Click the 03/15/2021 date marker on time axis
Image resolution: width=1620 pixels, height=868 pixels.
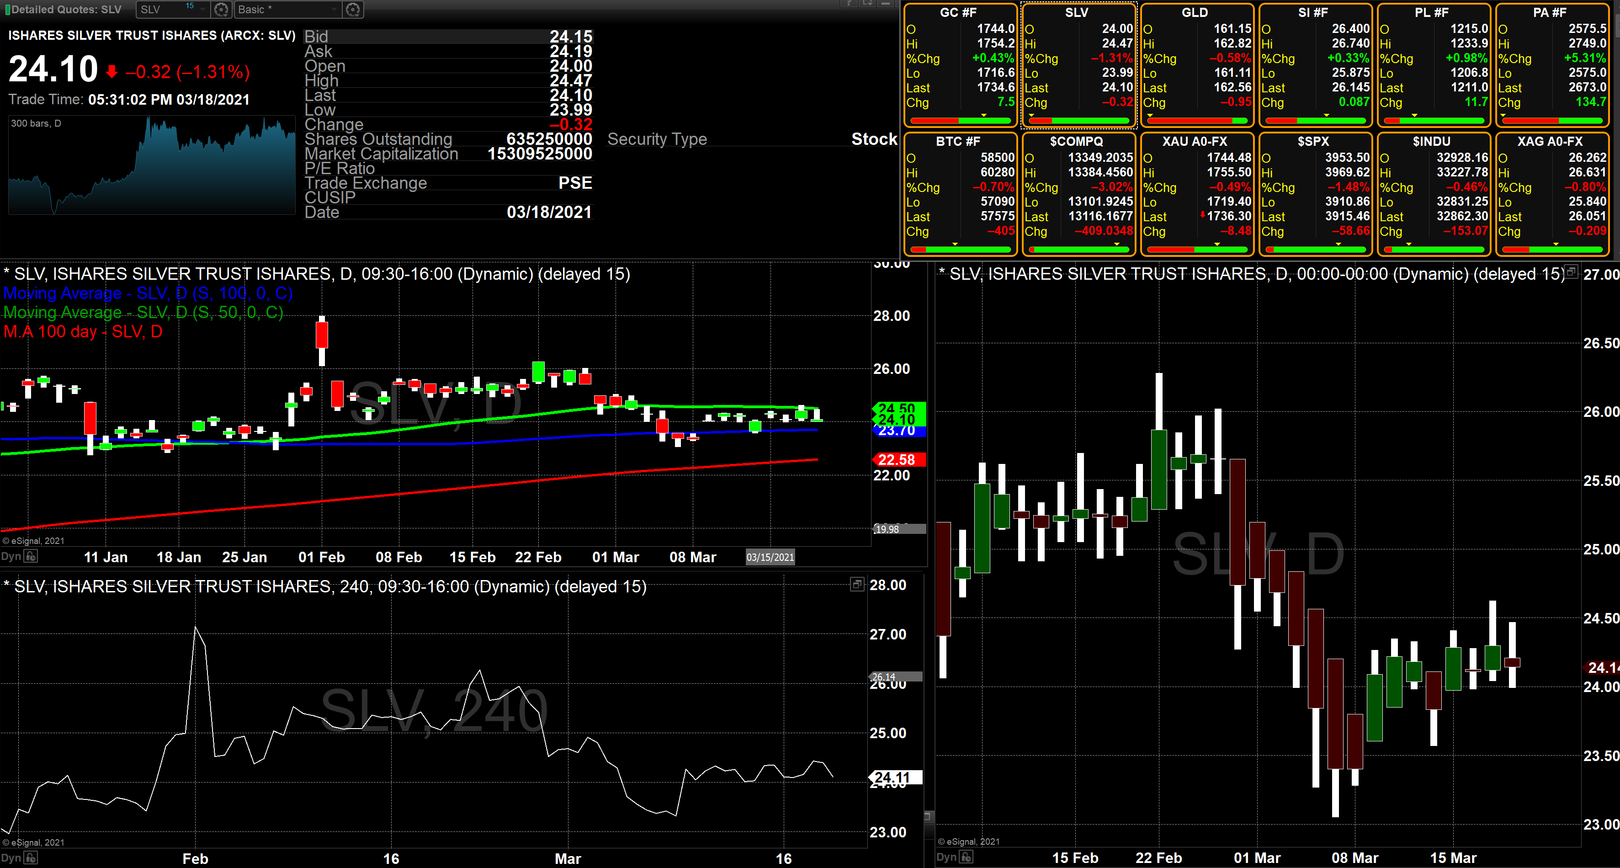(x=770, y=557)
